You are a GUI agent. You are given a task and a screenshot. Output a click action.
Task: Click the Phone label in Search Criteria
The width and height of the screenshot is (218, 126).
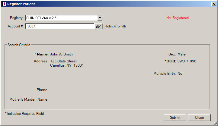click(x=42, y=90)
